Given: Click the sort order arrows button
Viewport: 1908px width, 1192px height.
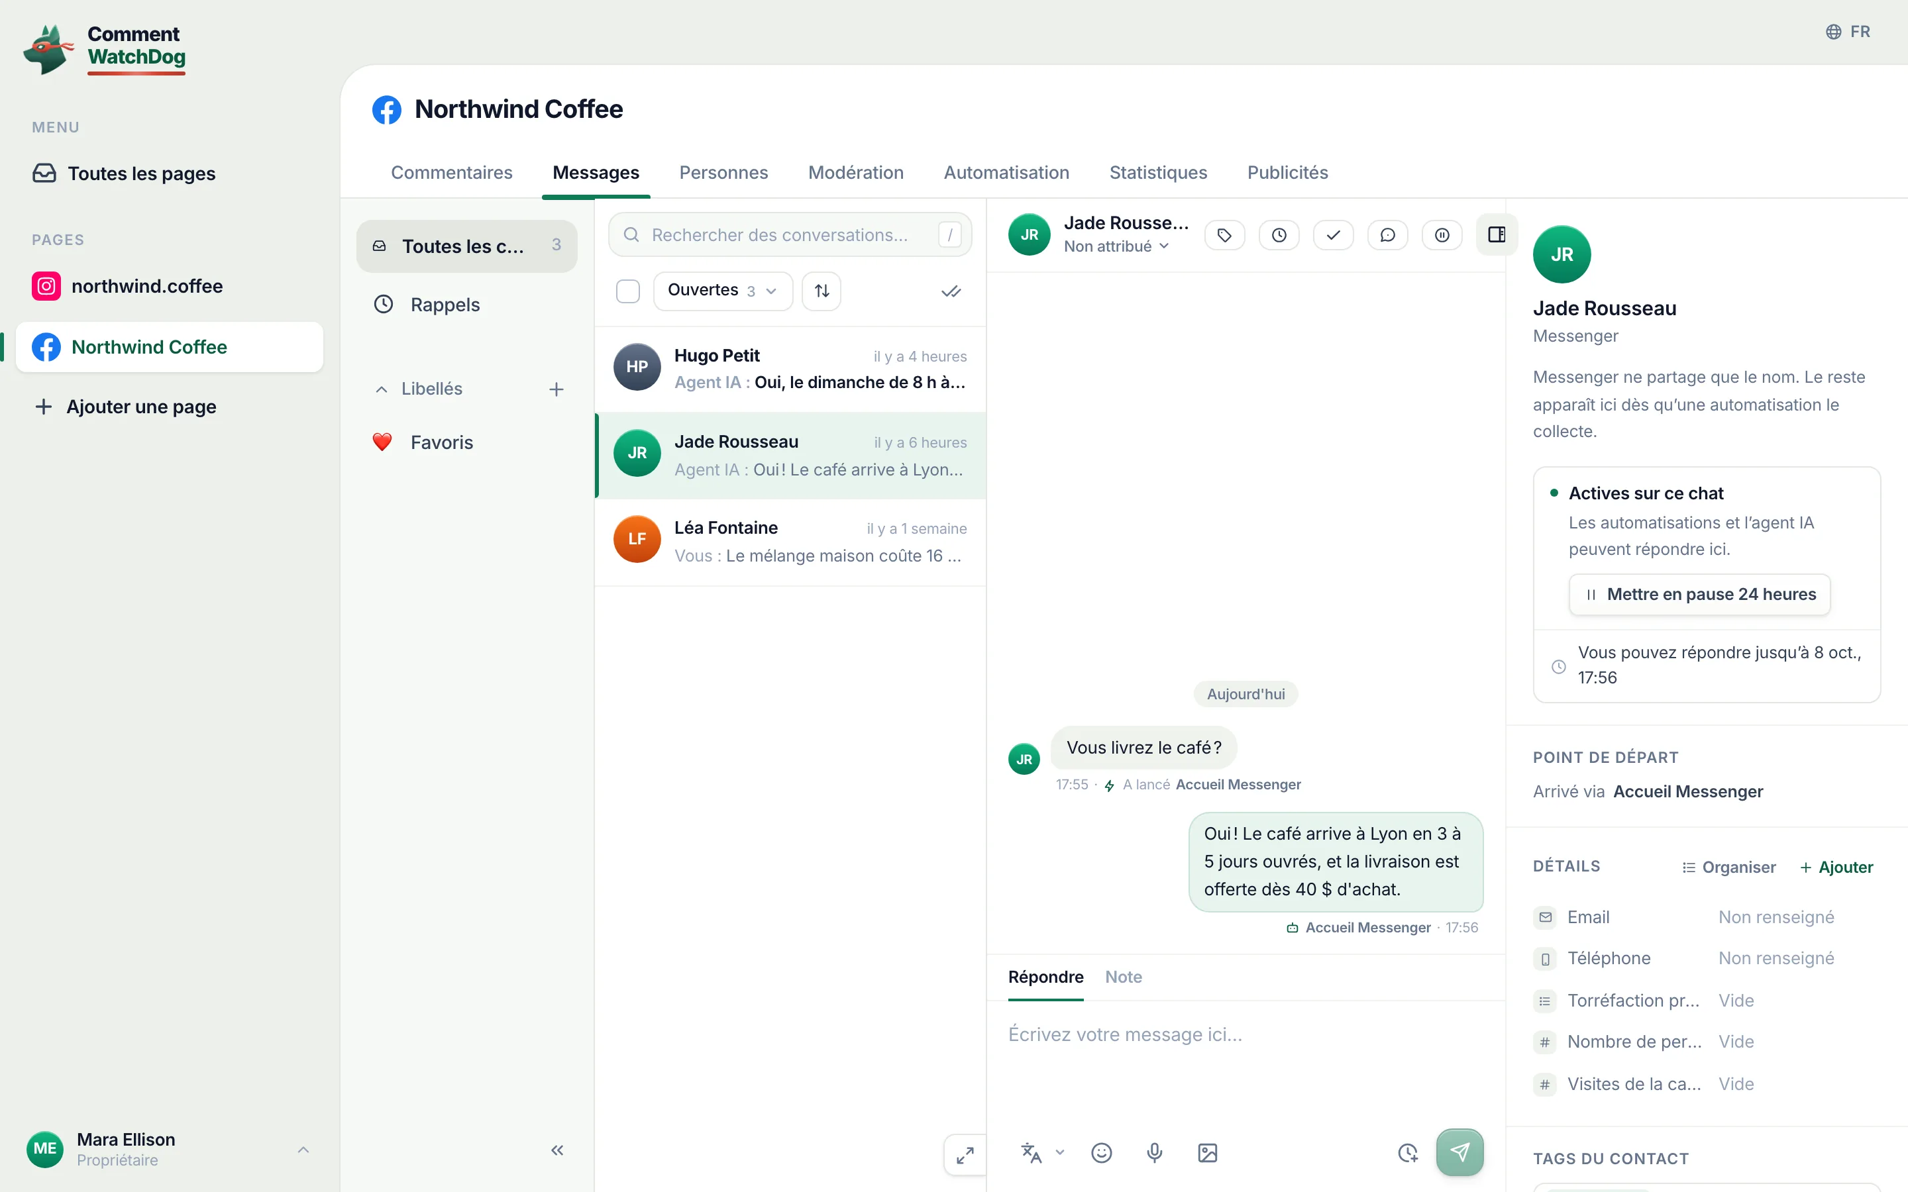Looking at the screenshot, I should tap(821, 291).
